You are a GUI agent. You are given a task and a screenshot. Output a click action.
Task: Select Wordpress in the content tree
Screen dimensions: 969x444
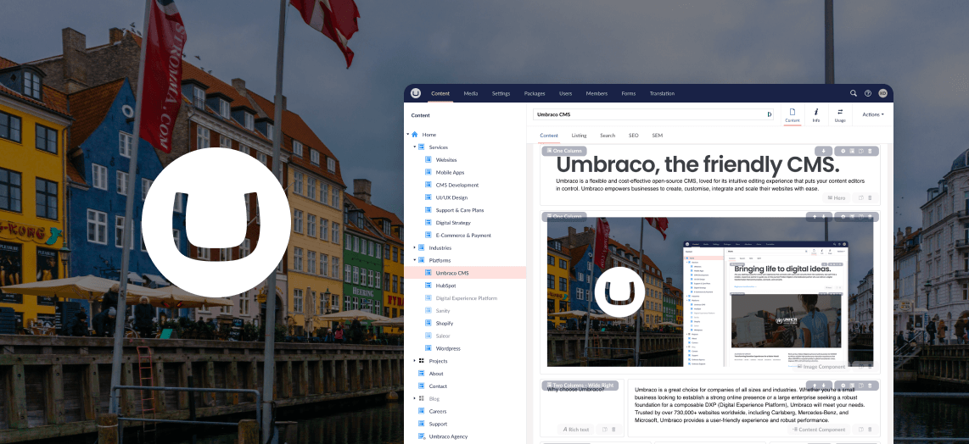pos(448,348)
